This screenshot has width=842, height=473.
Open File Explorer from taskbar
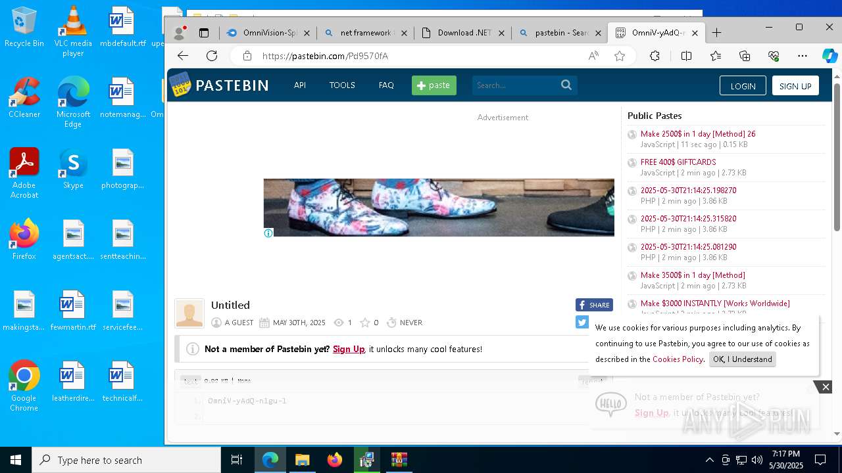coord(302,460)
